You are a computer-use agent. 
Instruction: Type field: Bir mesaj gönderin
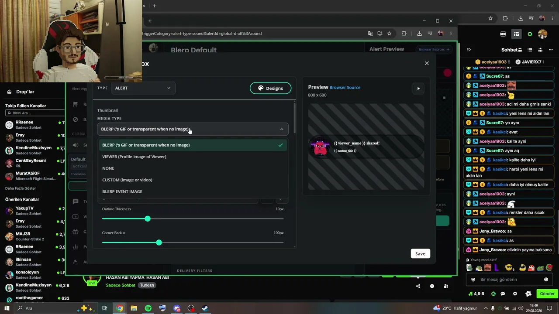tap(508, 280)
